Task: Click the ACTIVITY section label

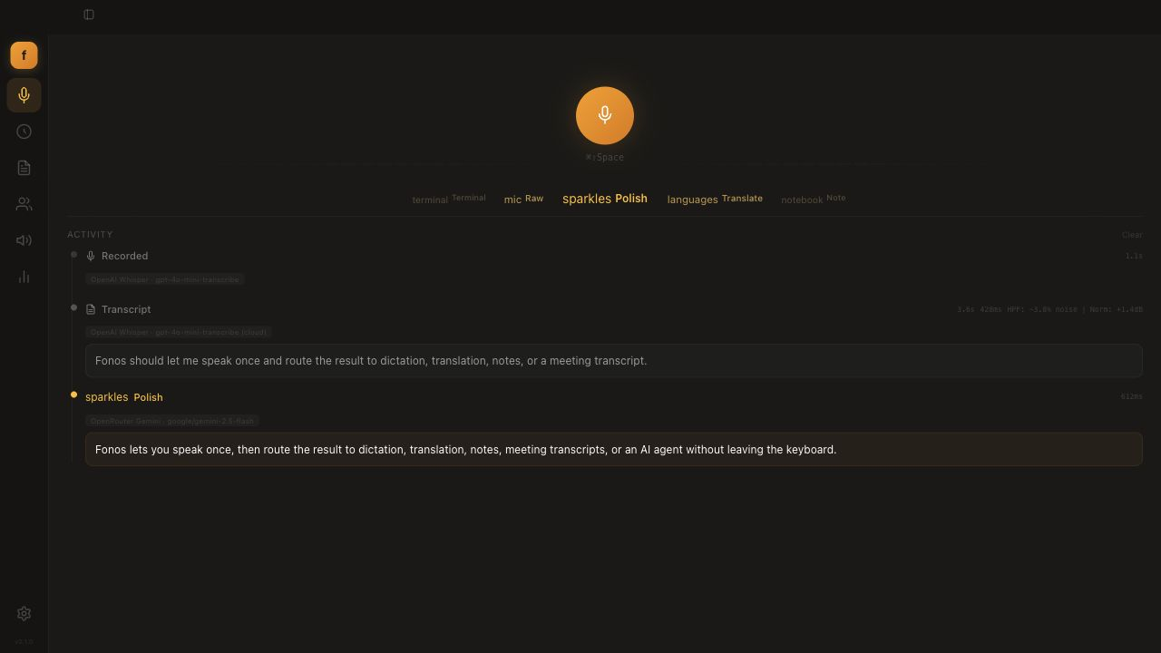Action: pos(90,235)
